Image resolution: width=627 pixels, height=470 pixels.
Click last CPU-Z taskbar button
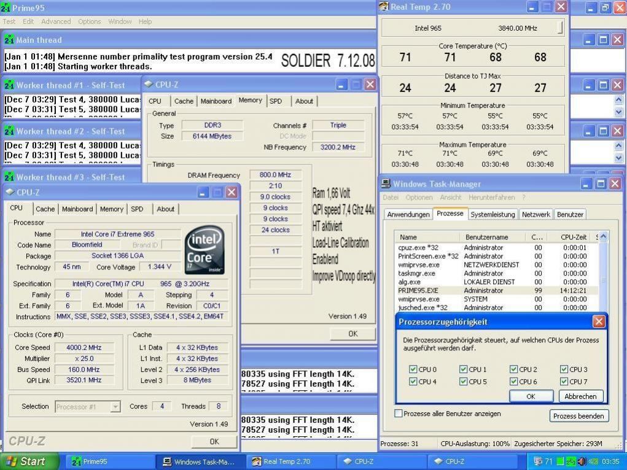(472, 461)
